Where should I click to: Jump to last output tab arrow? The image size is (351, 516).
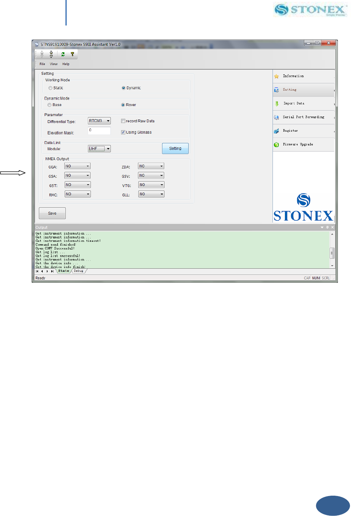click(x=52, y=271)
